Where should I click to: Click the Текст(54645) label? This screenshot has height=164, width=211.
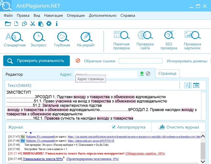pyautogui.click(x=20, y=86)
